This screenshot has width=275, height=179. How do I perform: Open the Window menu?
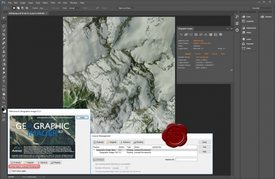click(74, 3)
